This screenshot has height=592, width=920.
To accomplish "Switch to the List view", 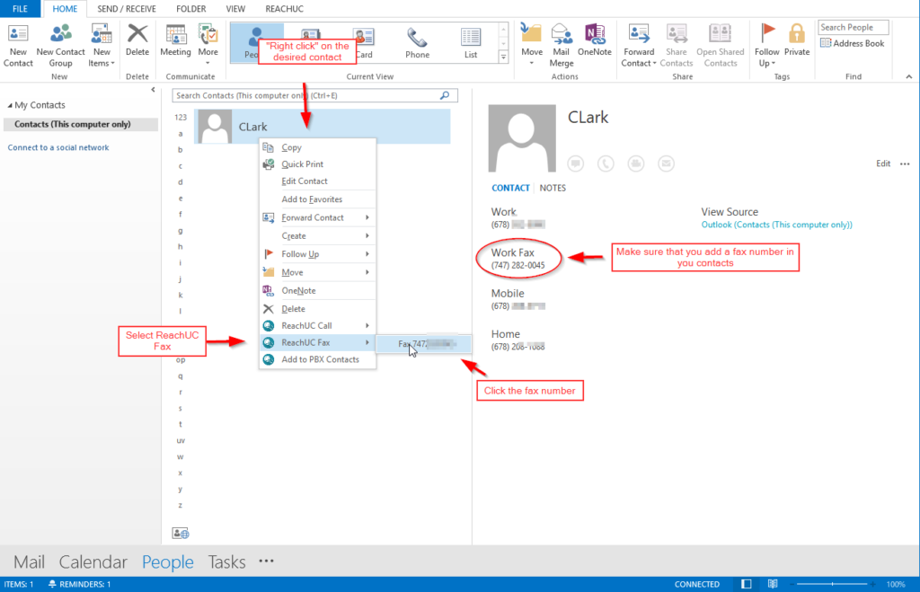I will [x=471, y=43].
